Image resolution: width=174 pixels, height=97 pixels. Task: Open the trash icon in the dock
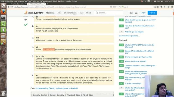(3, 93)
